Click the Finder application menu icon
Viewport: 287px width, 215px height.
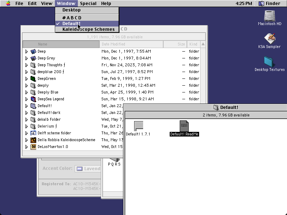tap(261, 3)
